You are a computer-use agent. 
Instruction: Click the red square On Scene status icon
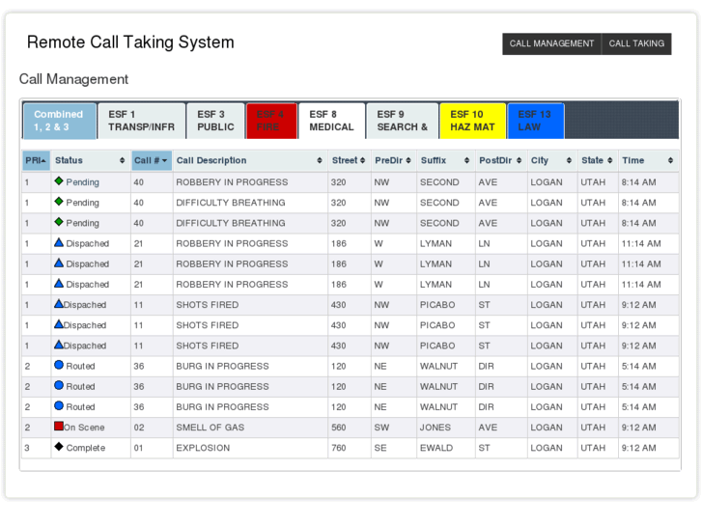[x=59, y=427]
